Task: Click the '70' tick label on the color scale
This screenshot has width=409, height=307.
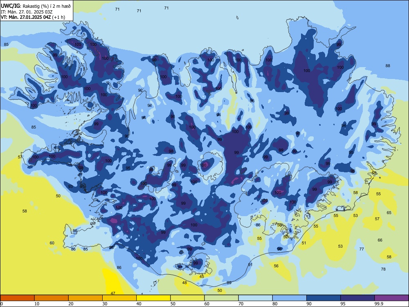Action: coord(241,304)
